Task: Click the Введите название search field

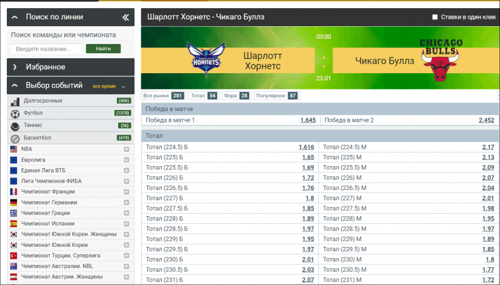Action: click(x=47, y=49)
